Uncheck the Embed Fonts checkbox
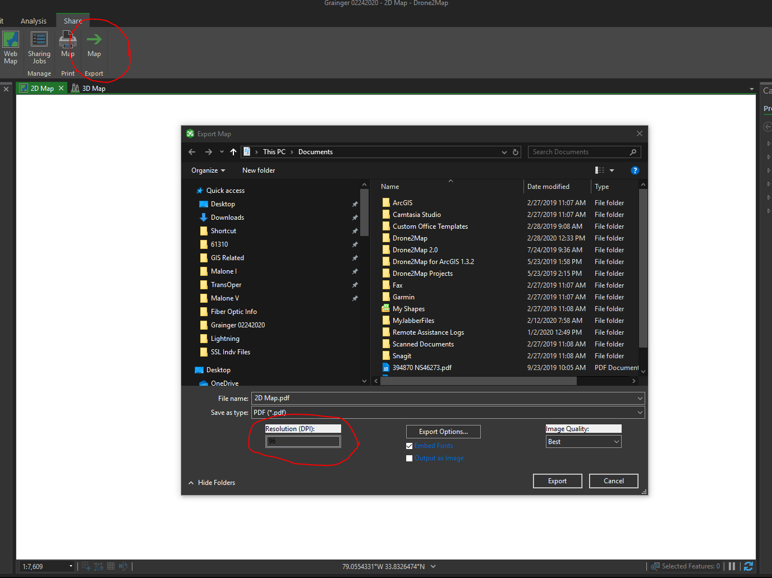Viewport: 772px width, 578px height. (409, 445)
